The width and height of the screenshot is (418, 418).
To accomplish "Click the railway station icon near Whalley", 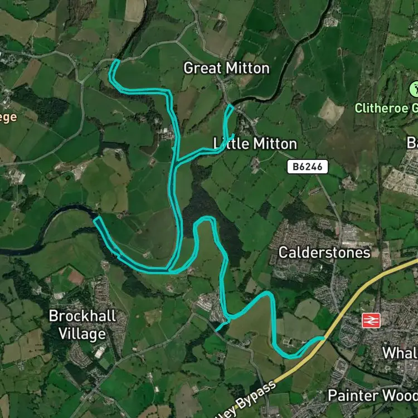I will [371, 320].
